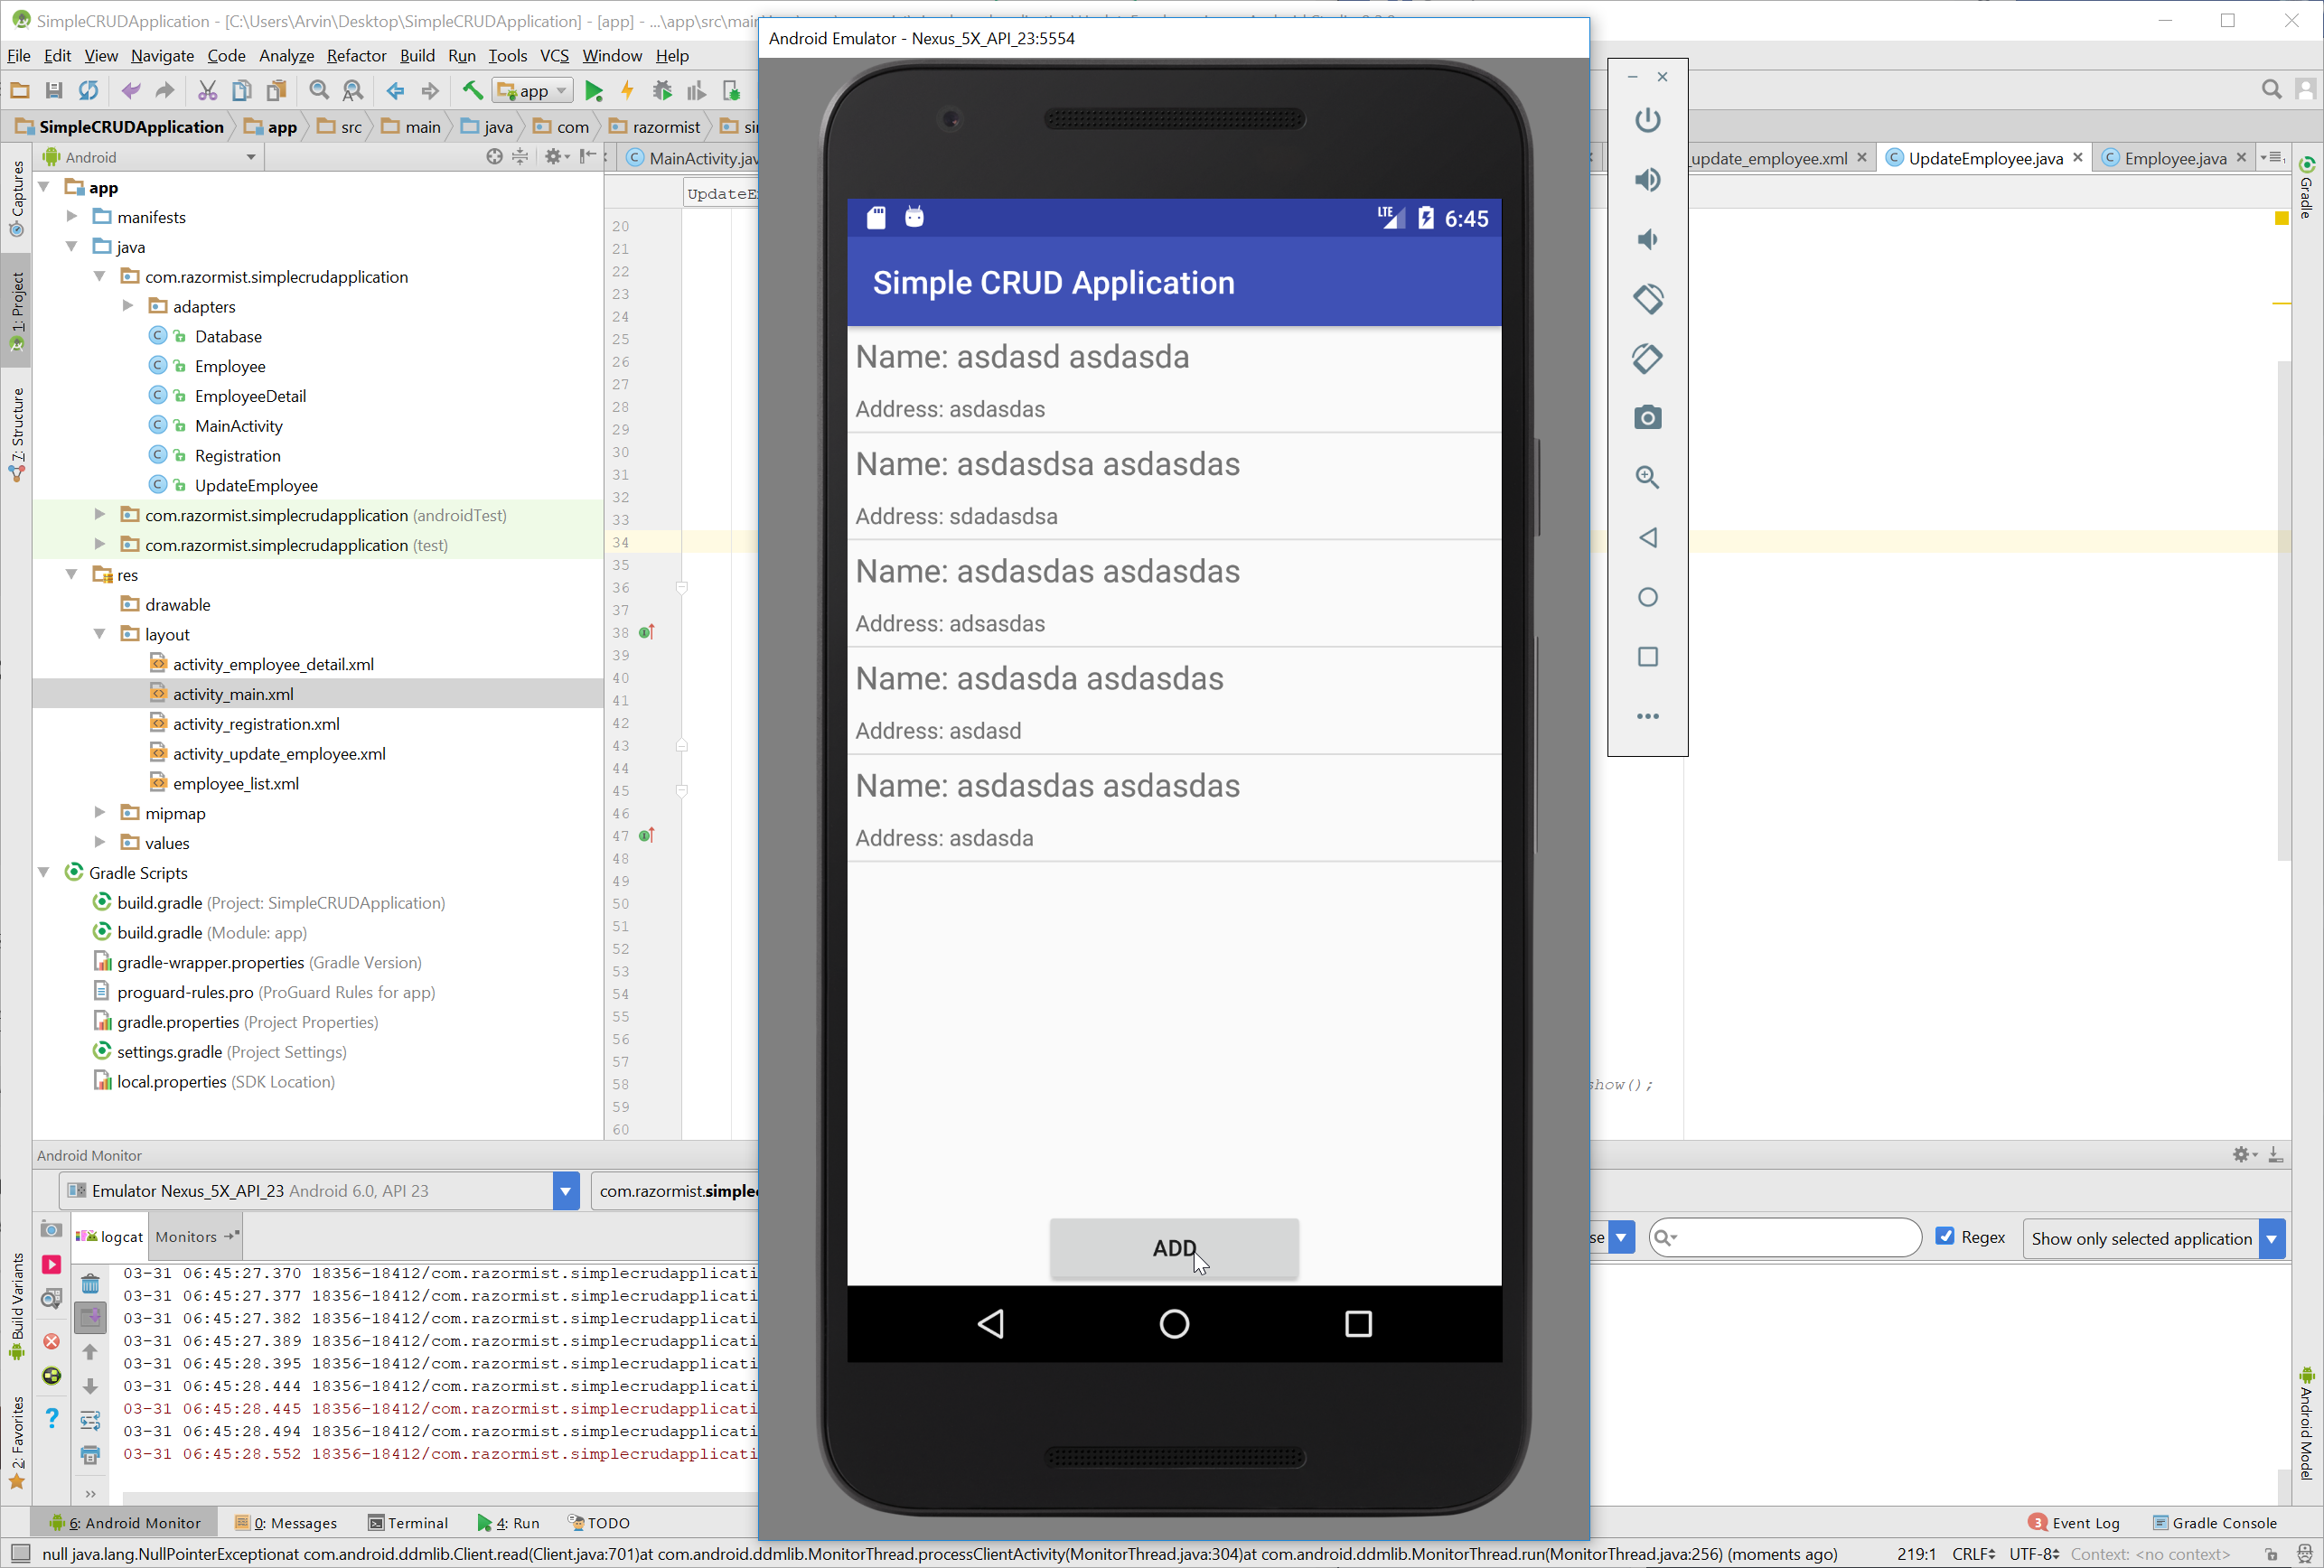This screenshot has width=2324, height=1568.
Task: Click the ADD button in the emulator app
Action: pos(1174,1248)
